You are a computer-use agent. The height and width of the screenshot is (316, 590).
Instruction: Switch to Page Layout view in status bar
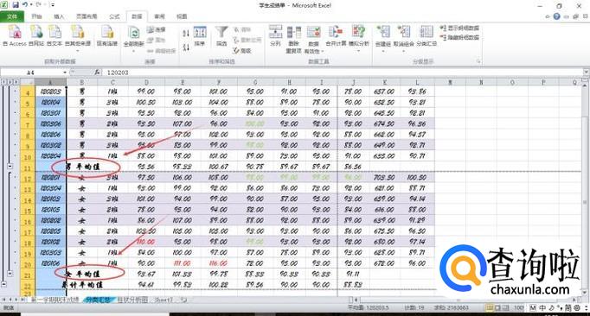pyautogui.click(x=497, y=307)
